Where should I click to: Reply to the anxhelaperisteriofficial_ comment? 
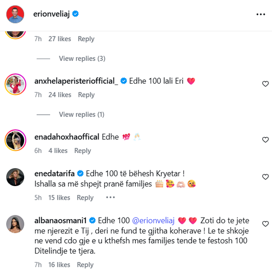pos(86,95)
